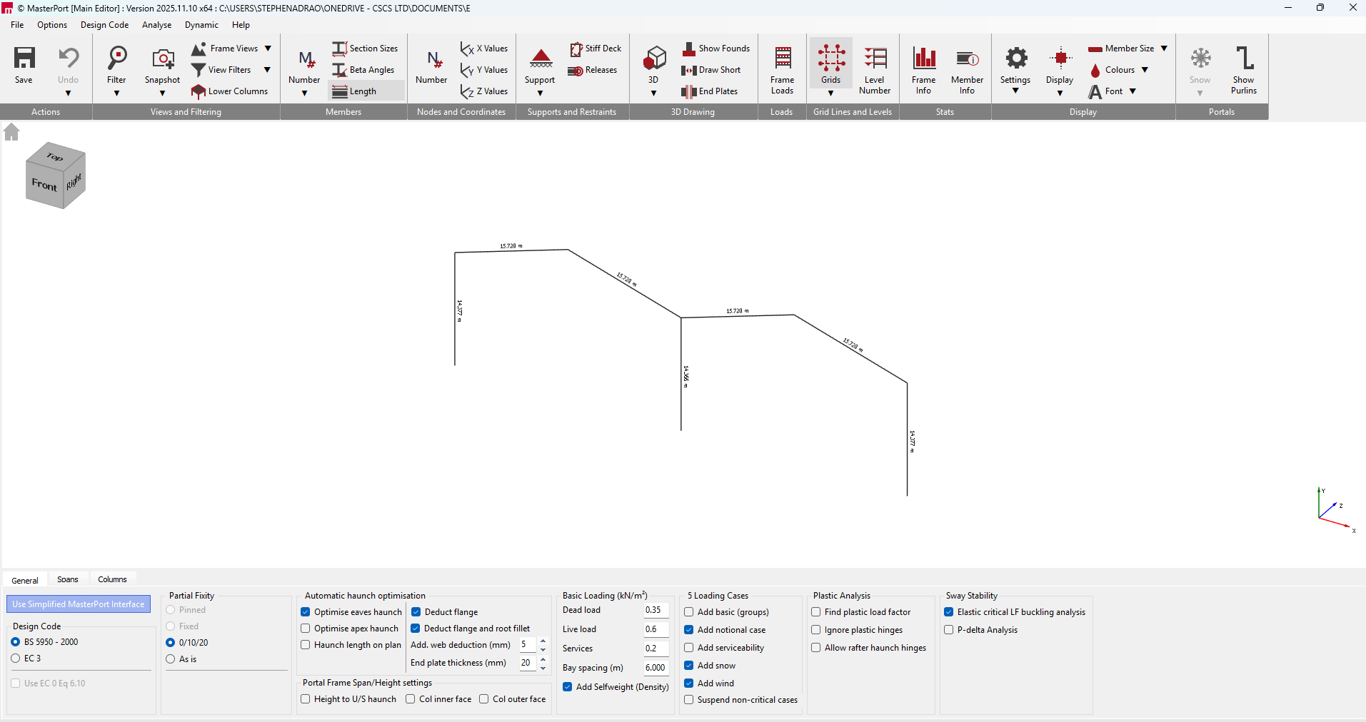The height and width of the screenshot is (722, 1366).
Task: Click the home view icon
Action: pyautogui.click(x=11, y=132)
